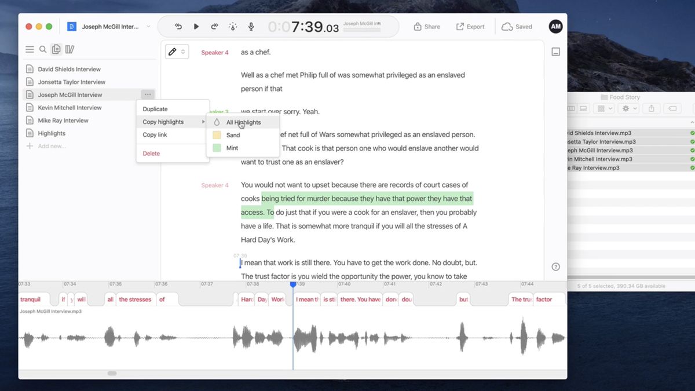Click the Help question mark icon

[555, 266]
